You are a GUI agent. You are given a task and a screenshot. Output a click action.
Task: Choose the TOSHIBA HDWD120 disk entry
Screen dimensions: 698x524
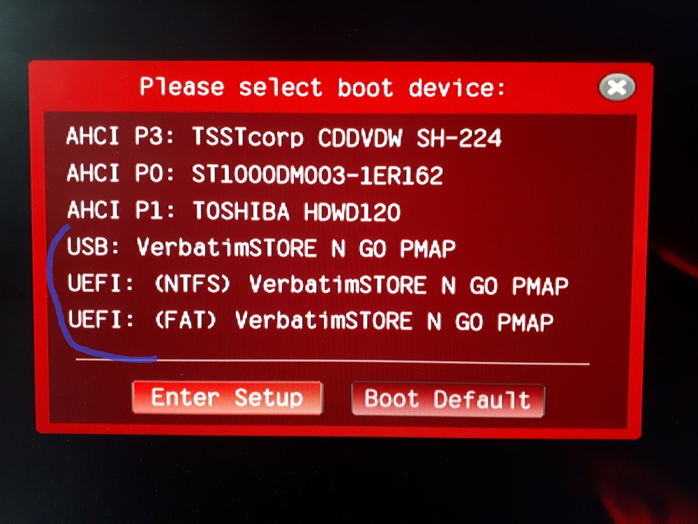[234, 211]
